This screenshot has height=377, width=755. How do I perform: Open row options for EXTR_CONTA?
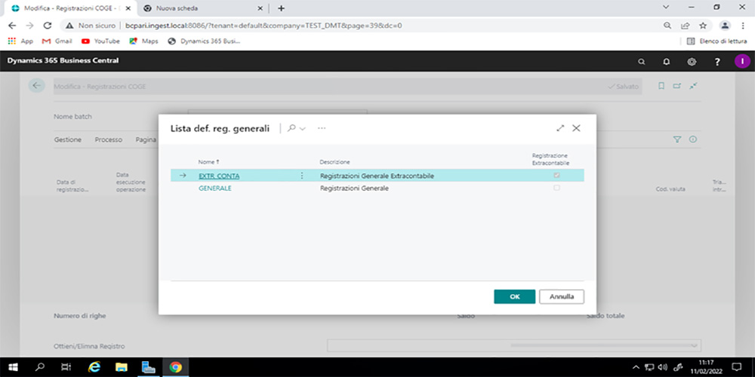[x=302, y=176]
